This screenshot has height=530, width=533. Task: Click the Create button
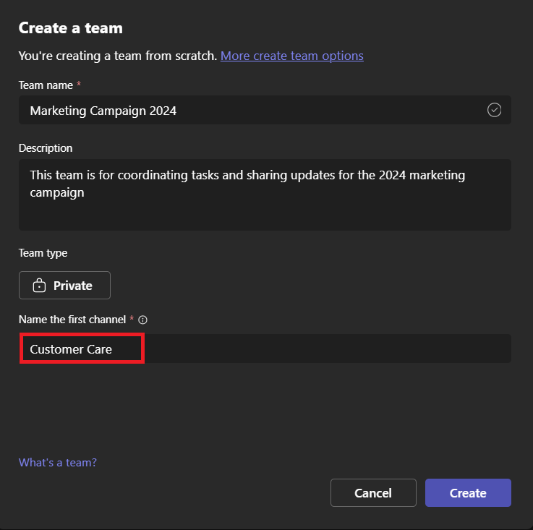(468, 492)
